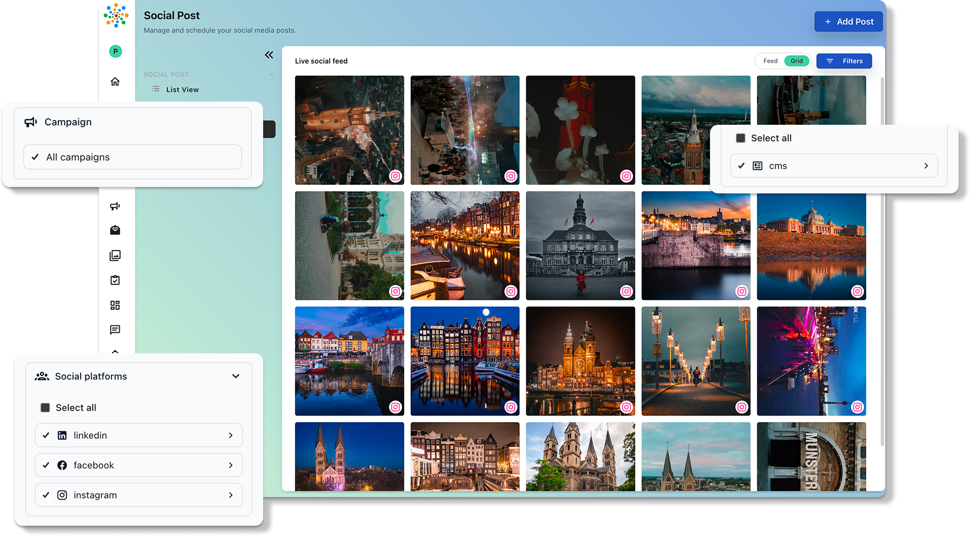Open the Filters button
This screenshot has height=537, width=971.
pos(844,61)
